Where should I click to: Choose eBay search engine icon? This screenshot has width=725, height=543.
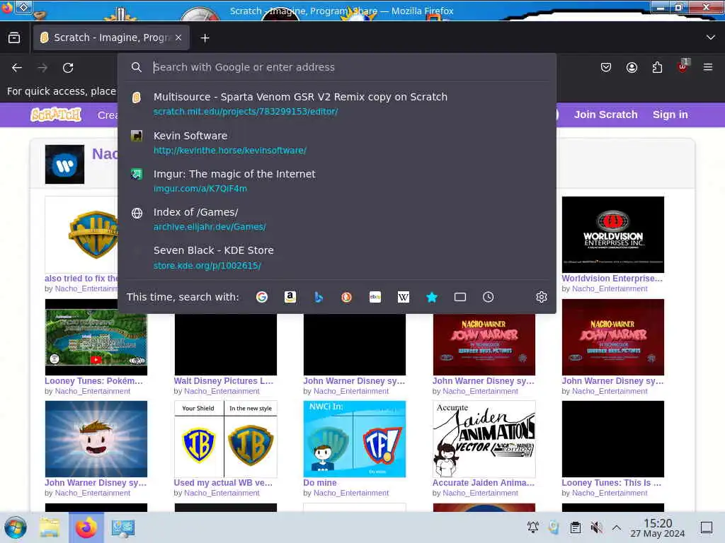point(375,297)
